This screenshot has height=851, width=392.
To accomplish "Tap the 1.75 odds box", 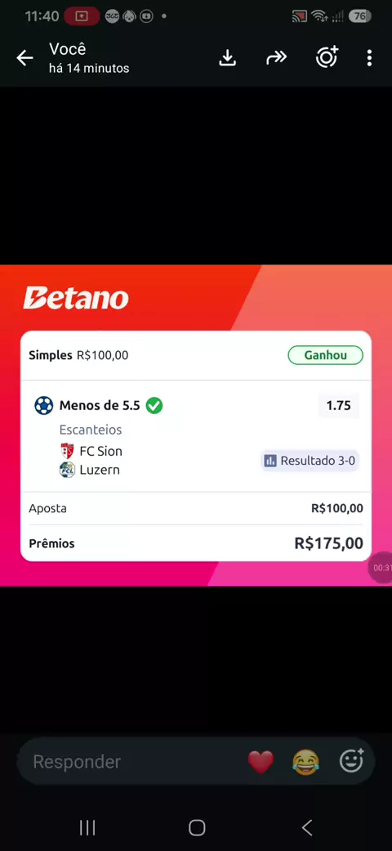I will (338, 405).
